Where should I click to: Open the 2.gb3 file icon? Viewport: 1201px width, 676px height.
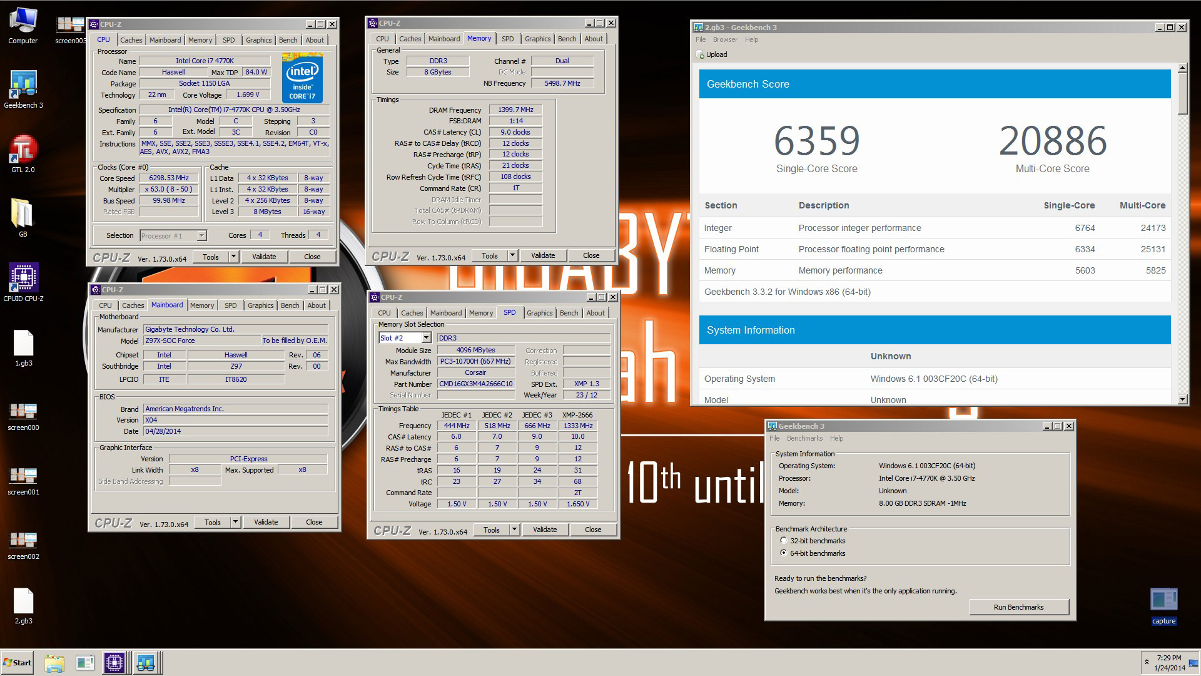click(23, 602)
